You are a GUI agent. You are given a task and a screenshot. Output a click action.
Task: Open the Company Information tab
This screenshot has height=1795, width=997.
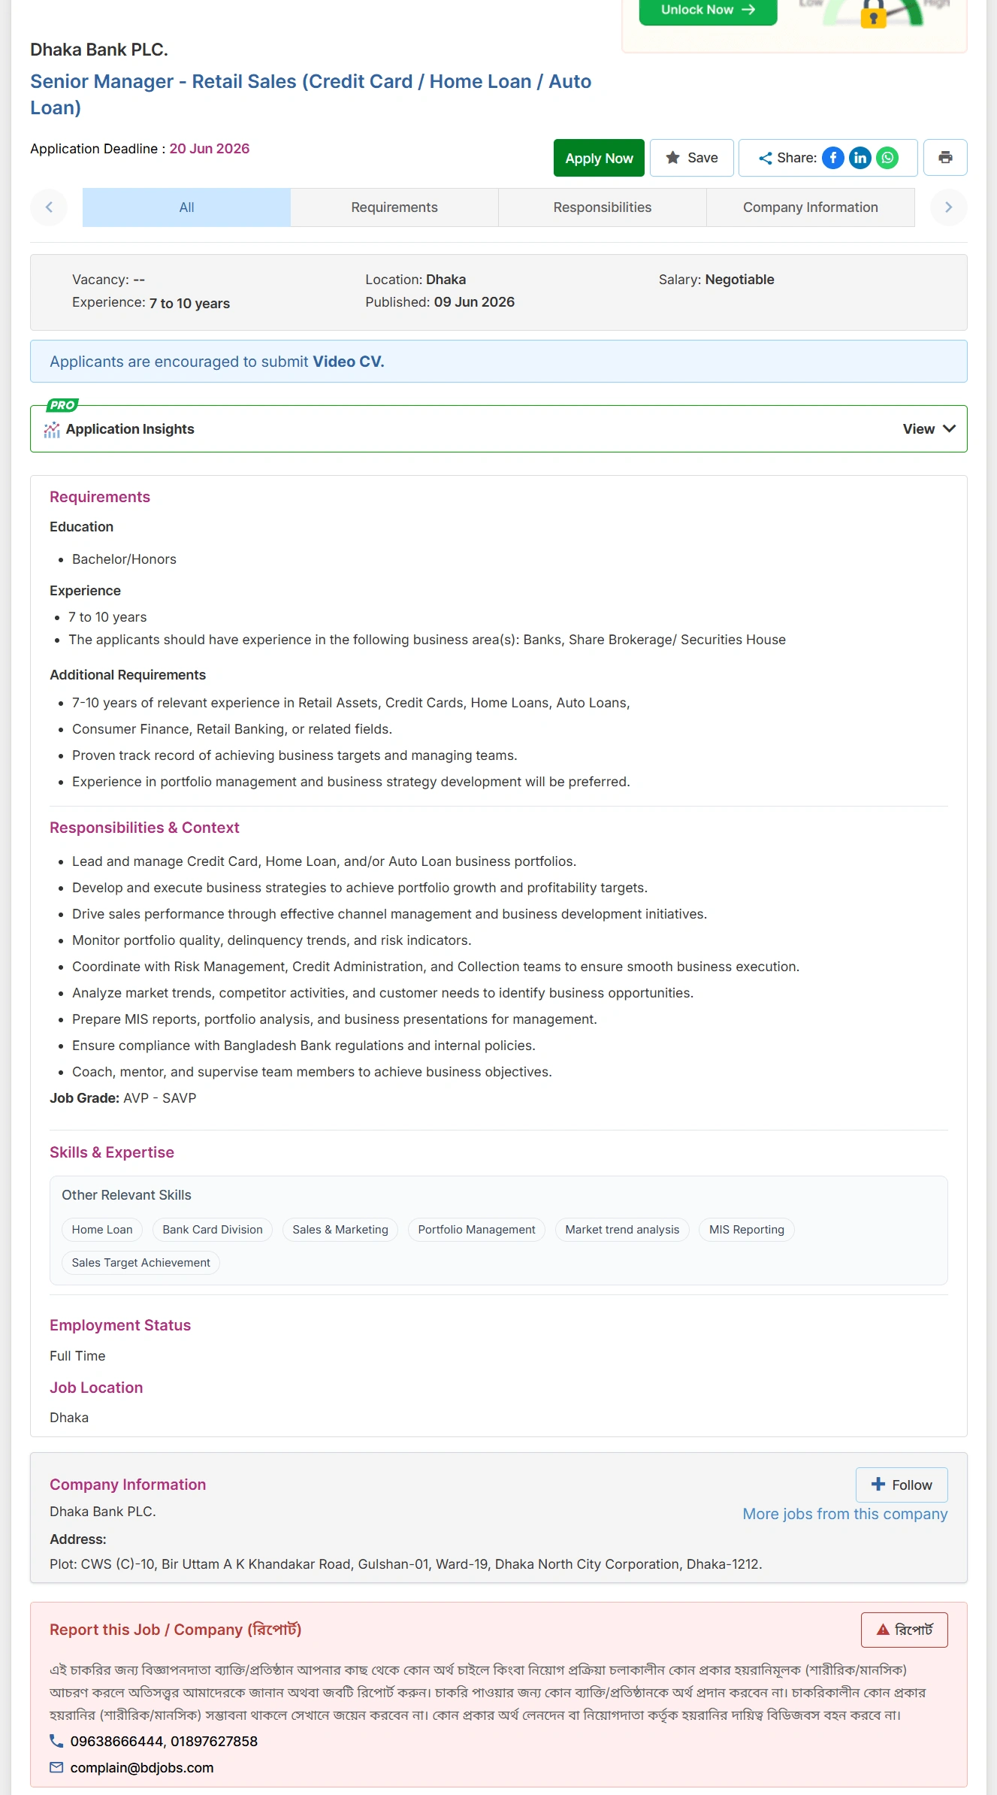(x=811, y=207)
